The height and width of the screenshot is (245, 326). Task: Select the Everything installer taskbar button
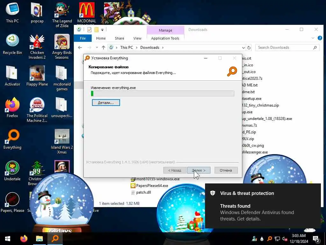(x=55, y=239)
